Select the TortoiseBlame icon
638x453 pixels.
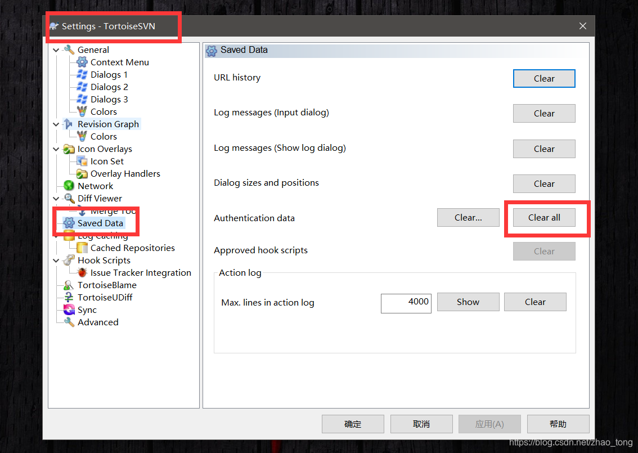click(69, 285)
